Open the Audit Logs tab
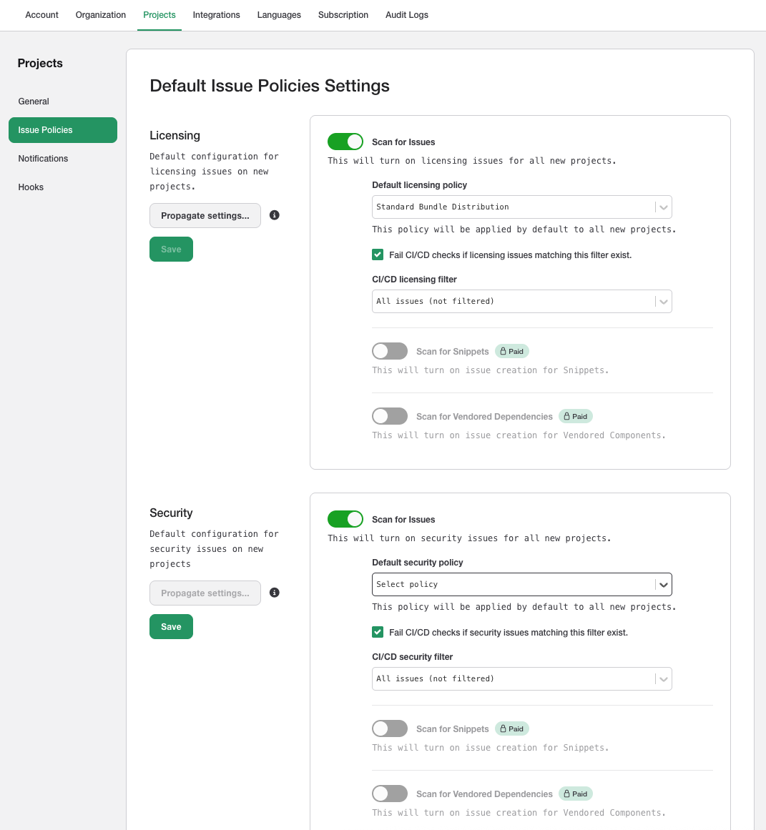766x830 pixels. pyautogui.click(x=407, y=15)
